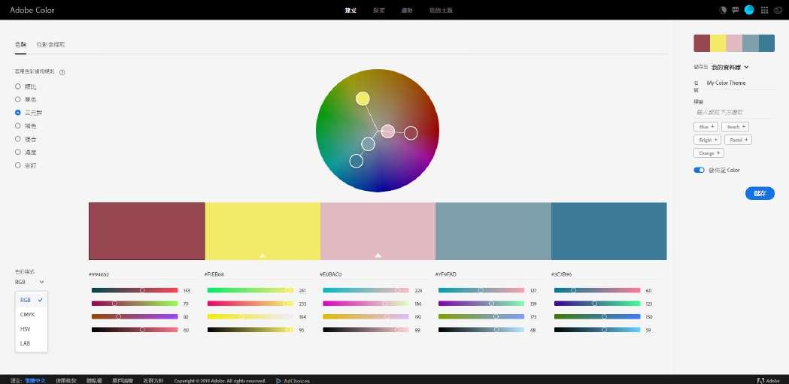Add the Orange tag with plus
Screen dimensions: 789x384
pos(709,153)
